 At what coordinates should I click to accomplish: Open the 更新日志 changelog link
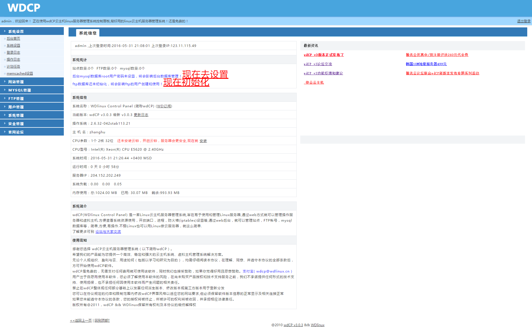pyautogui.click(x=141, y=115)
